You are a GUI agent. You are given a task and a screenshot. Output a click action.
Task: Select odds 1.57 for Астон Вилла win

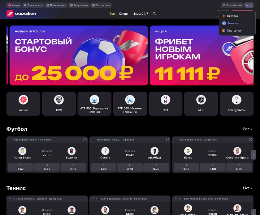21,167
